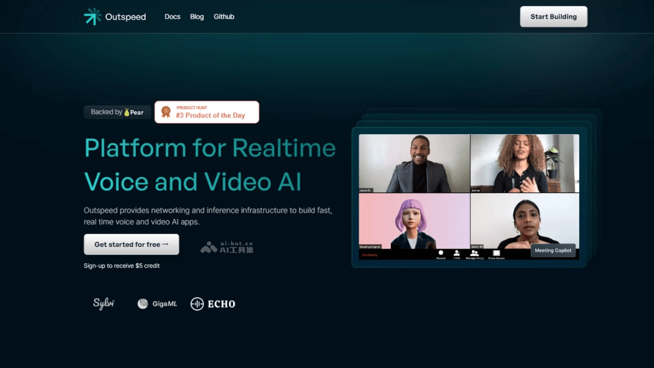Viewport: 654px width, 368px height.
Task: Click the Manage Group icon
Action: [474, 253]
